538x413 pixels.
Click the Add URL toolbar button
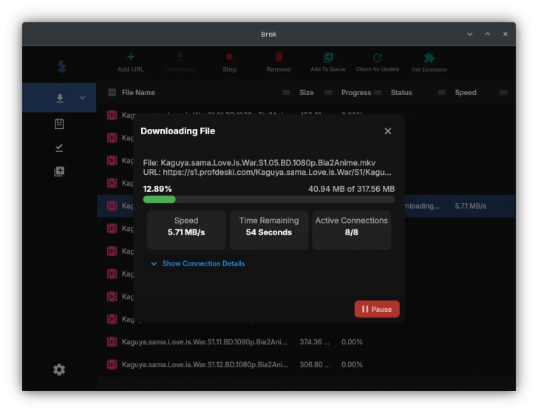(x=130, y=63)
